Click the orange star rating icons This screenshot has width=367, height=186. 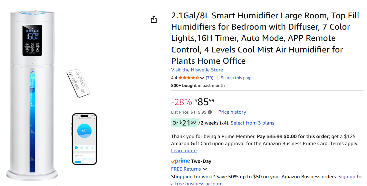click(188, 78)
